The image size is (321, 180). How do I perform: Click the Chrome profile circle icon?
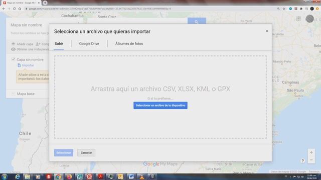coord(312,9)
